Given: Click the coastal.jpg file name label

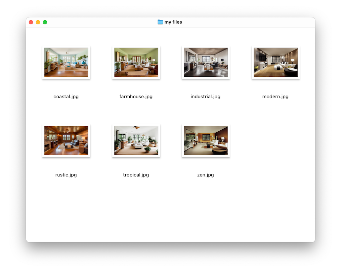Looking at the screenshot, I should [66, 97].
